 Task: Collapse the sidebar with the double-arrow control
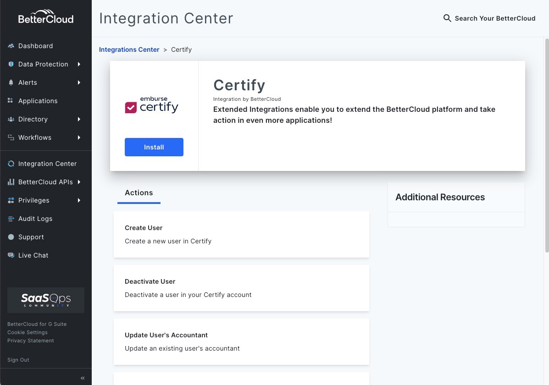coord(83,378)
